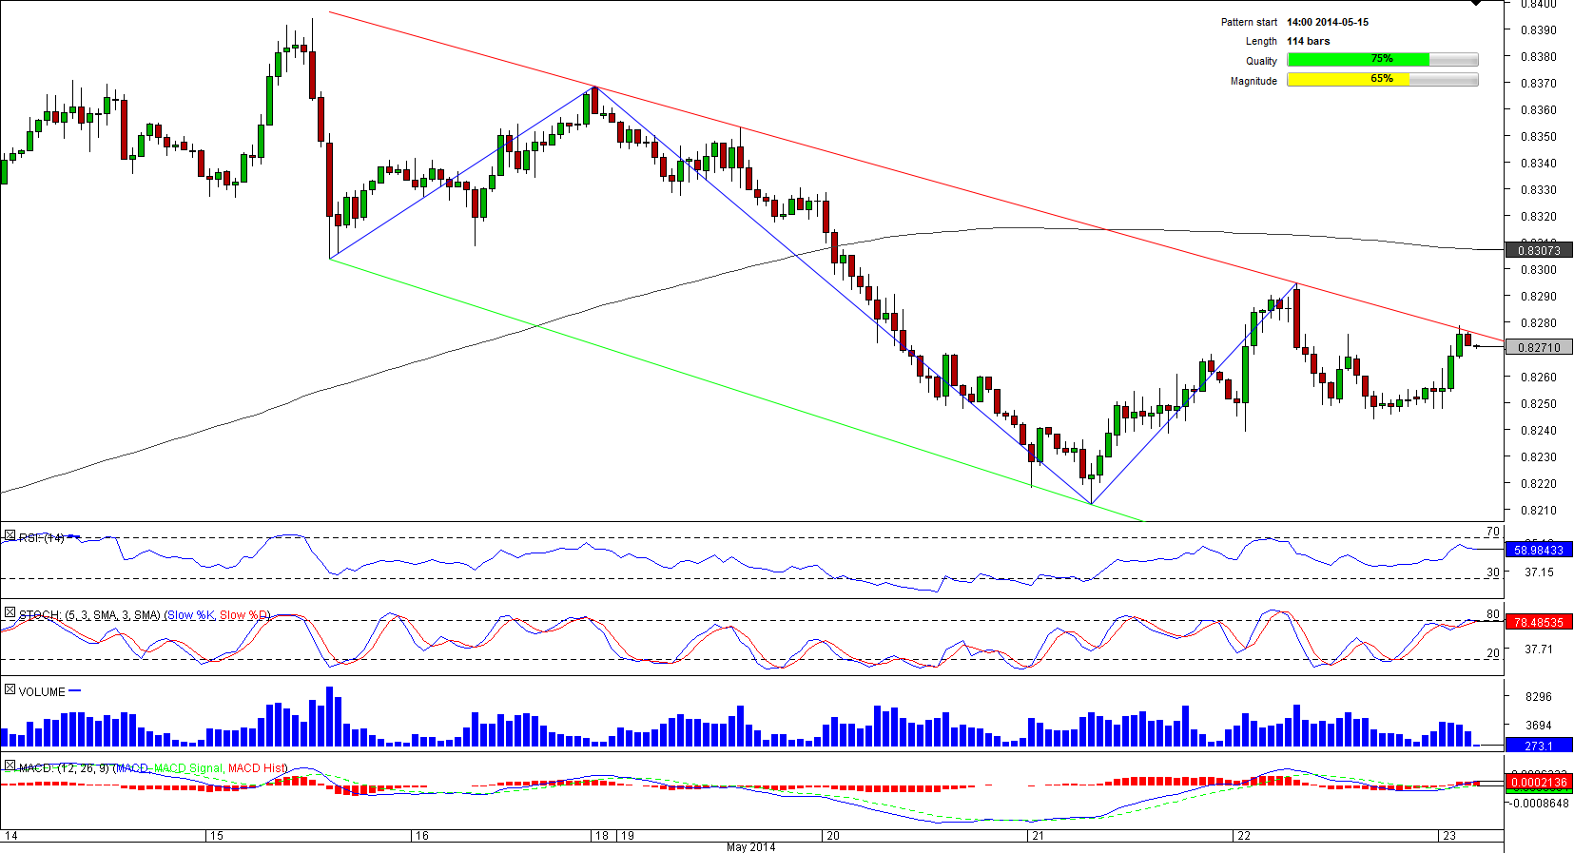The width and height of the screenshot is (1574, 853).
Task: Click the 0.8350 price axis tick
Action: point(1539,137)
